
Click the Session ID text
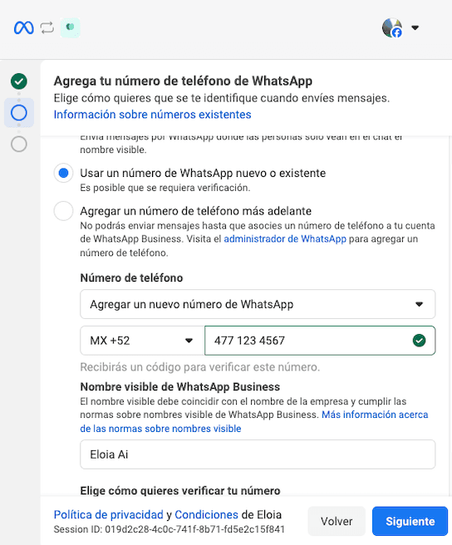[169, 529]
